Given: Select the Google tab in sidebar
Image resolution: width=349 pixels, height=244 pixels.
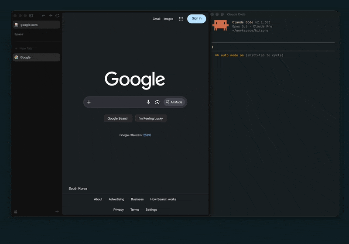Looking at the screenshot, I should 37,57.
